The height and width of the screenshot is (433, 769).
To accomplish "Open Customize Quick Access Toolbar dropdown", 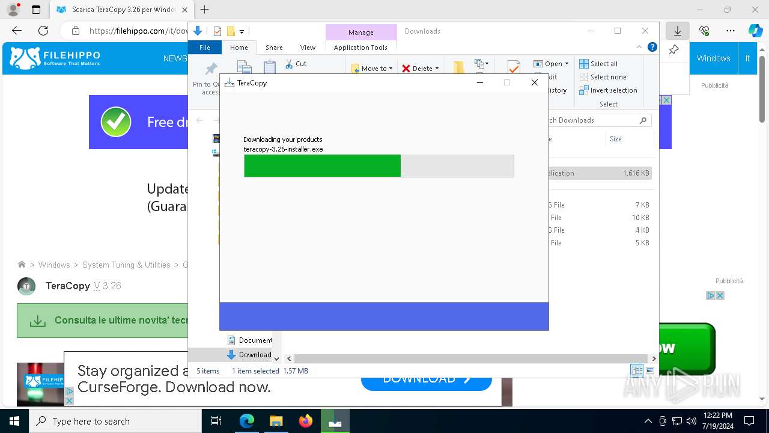I will tap(242, 31).
